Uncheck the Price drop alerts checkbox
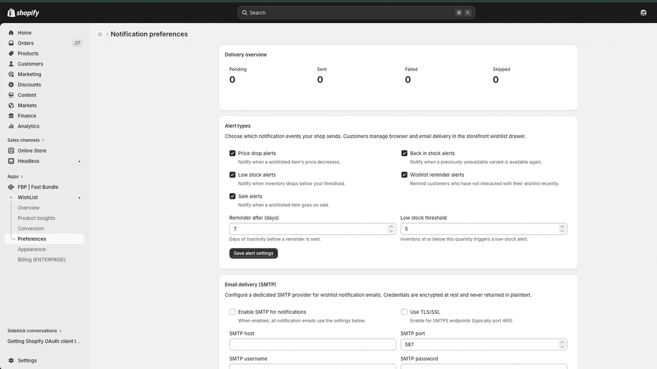657x369 pixels. coord(233,153)
